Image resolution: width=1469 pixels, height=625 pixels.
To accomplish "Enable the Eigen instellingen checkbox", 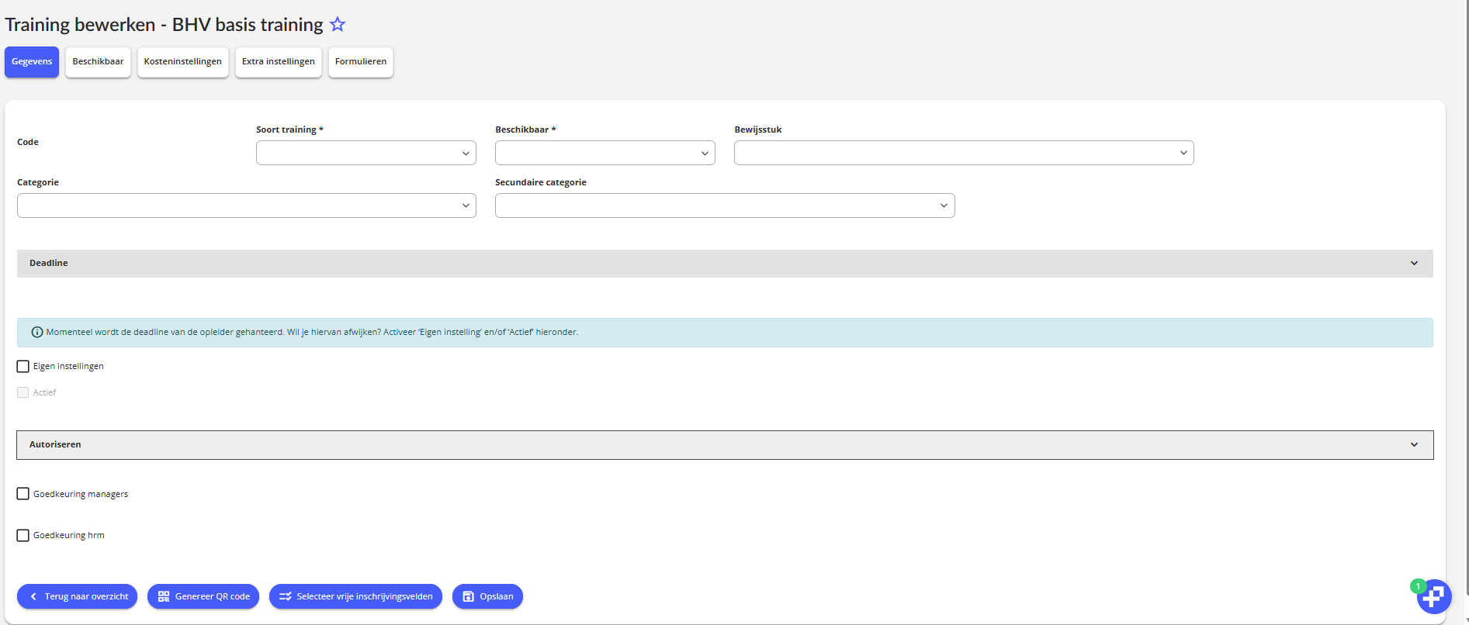I will coord(23,366).
